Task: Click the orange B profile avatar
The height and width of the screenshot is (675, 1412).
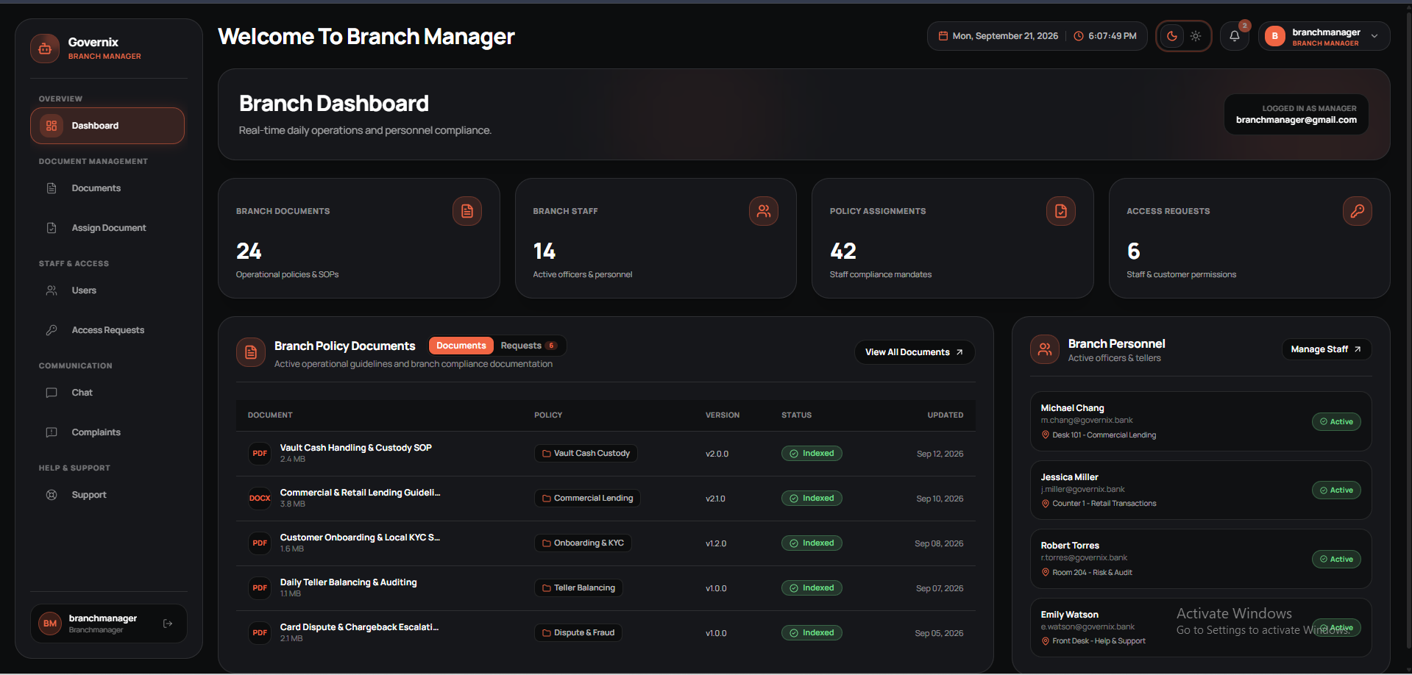Action: pyautogui.click(x=1275, y=36)
